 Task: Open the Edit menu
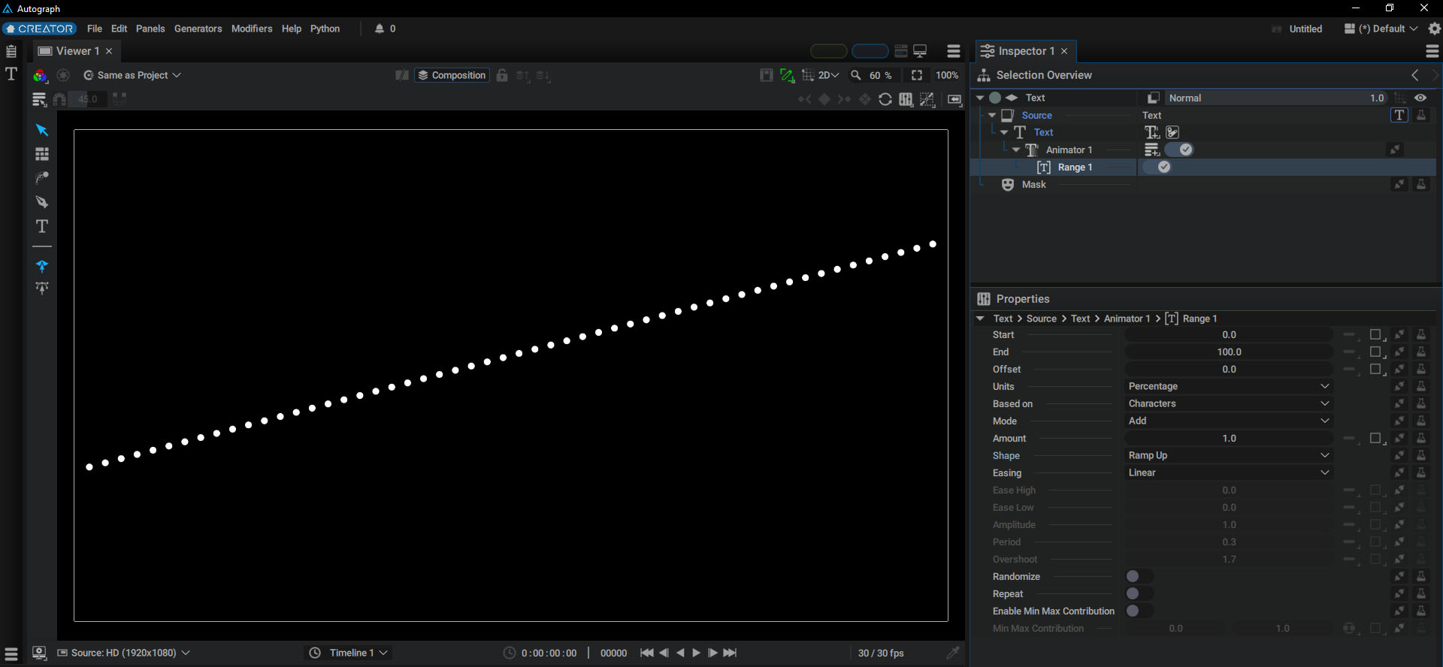pos(119,29)
